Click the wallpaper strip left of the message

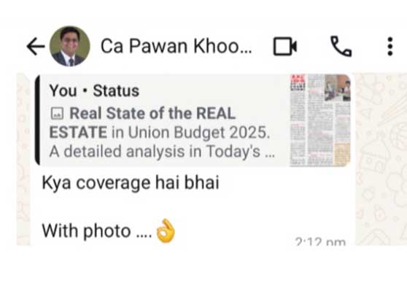pyautogui.click(x=23, y=159)
